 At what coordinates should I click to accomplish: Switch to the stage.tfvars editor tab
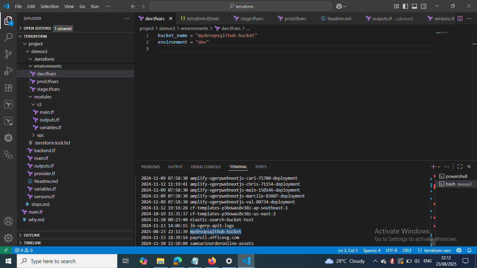tap(251, 18)
